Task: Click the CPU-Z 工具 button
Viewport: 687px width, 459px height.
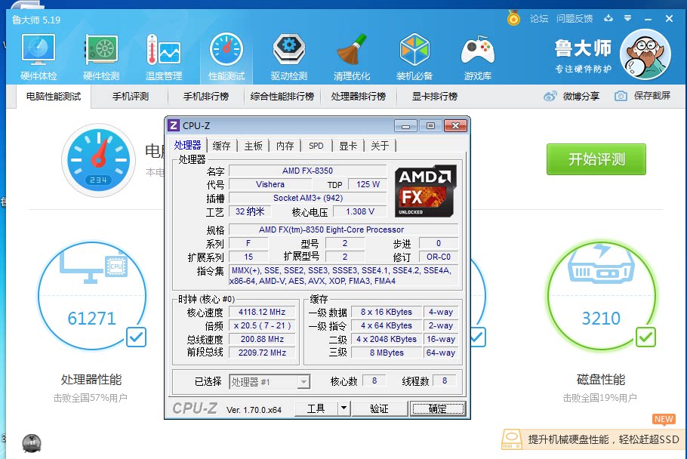Action: (316, 408)
